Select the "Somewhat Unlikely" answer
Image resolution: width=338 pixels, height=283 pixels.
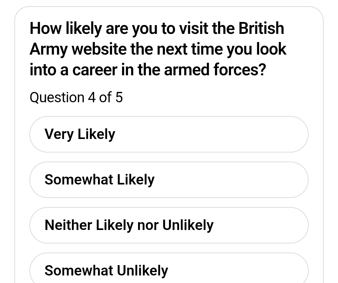169,270
